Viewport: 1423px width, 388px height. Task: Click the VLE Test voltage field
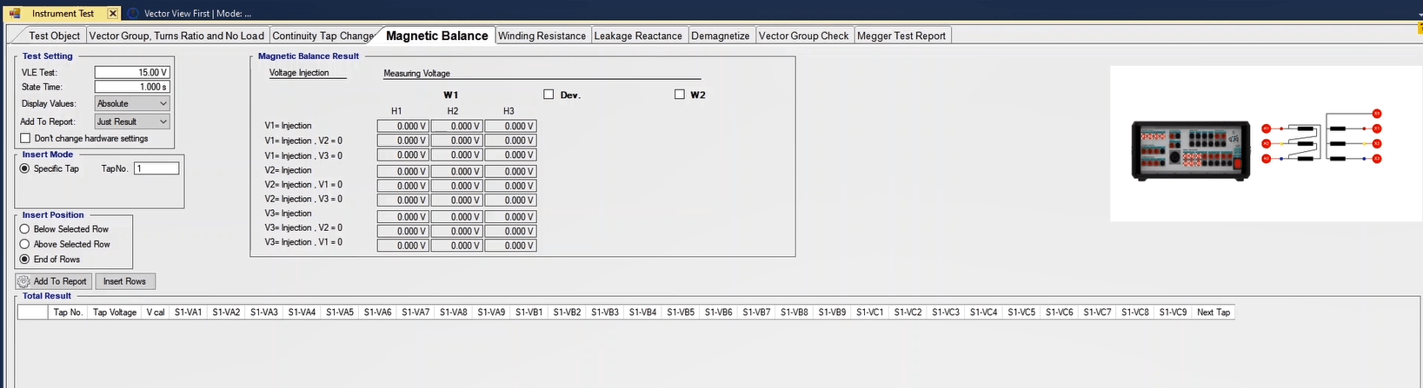[131, 72]
